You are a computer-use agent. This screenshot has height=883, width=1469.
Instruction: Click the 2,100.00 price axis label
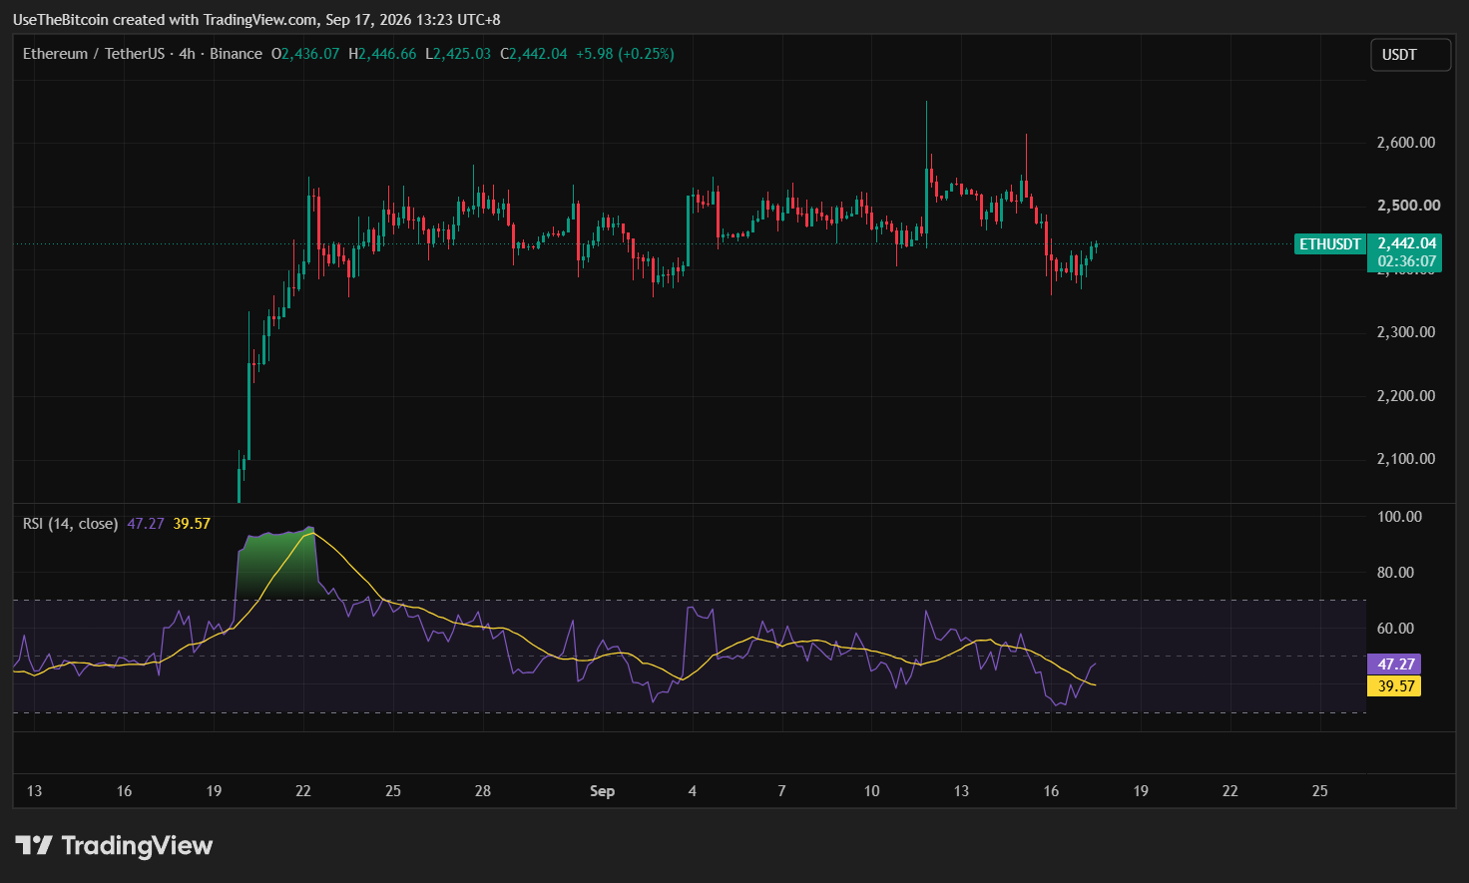[x=1406, y=459]
